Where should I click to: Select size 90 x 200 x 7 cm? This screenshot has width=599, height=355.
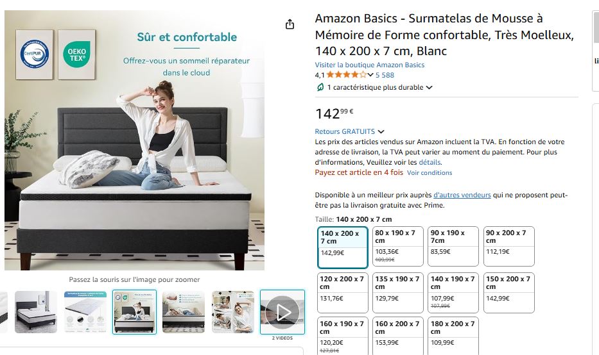(x=509, y=246)
